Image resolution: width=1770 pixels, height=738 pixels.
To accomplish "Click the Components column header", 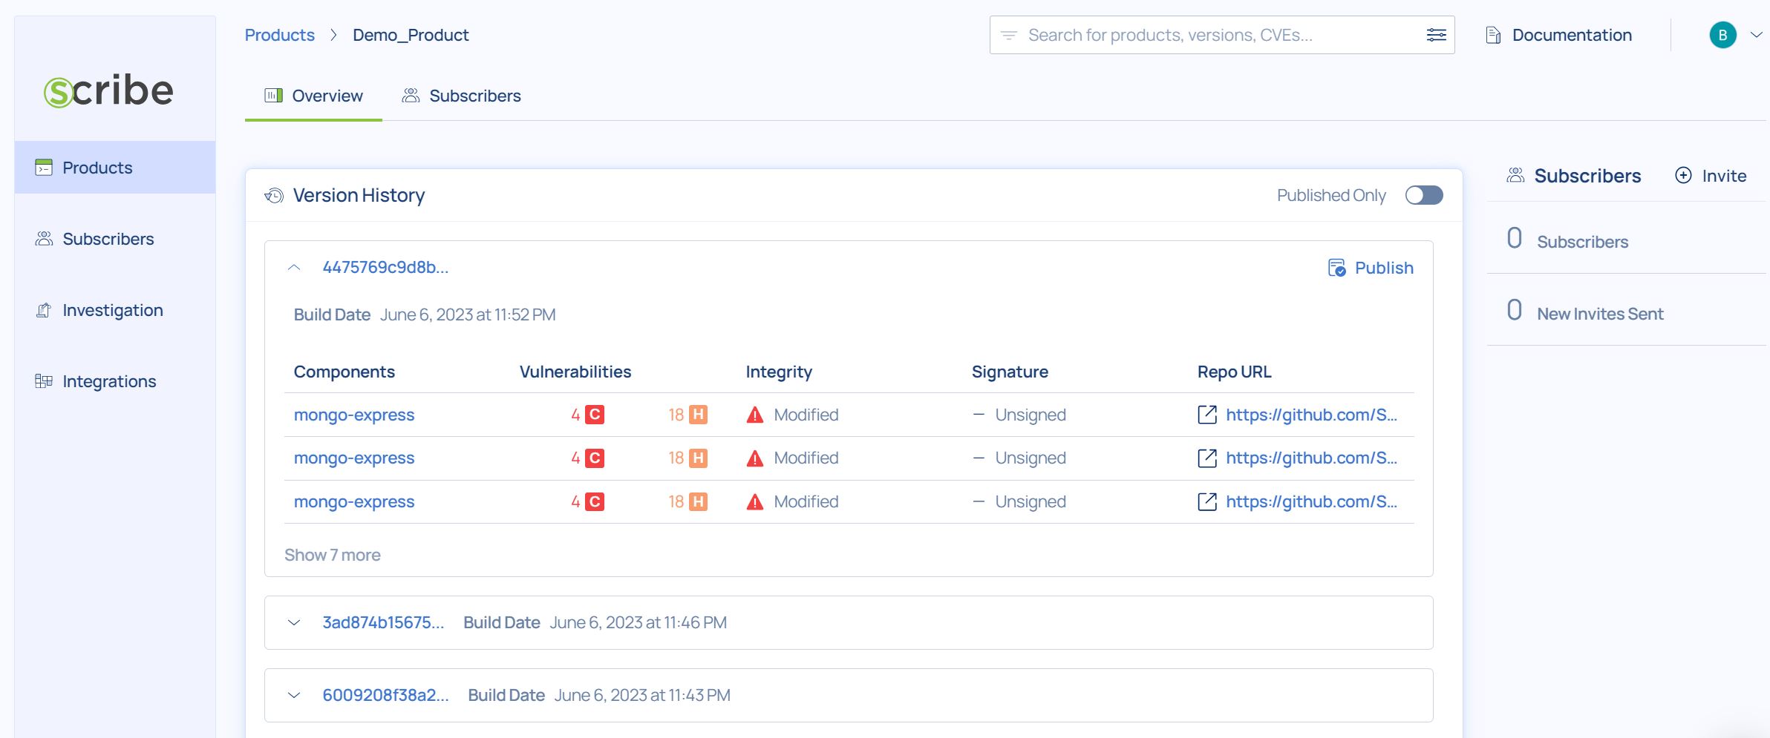I will (344, 372).
